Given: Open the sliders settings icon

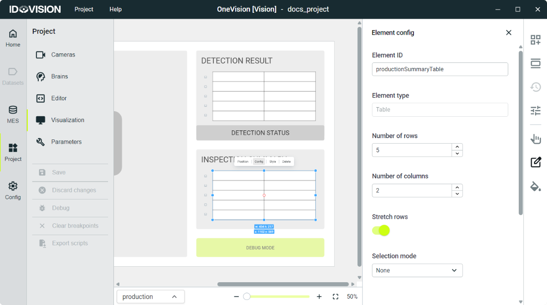Looking at the screenshot, I should click(535, 110).
